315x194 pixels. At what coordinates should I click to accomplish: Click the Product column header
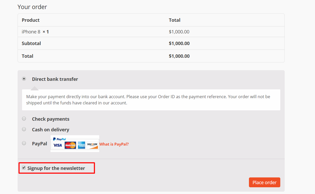coord(31,20)
